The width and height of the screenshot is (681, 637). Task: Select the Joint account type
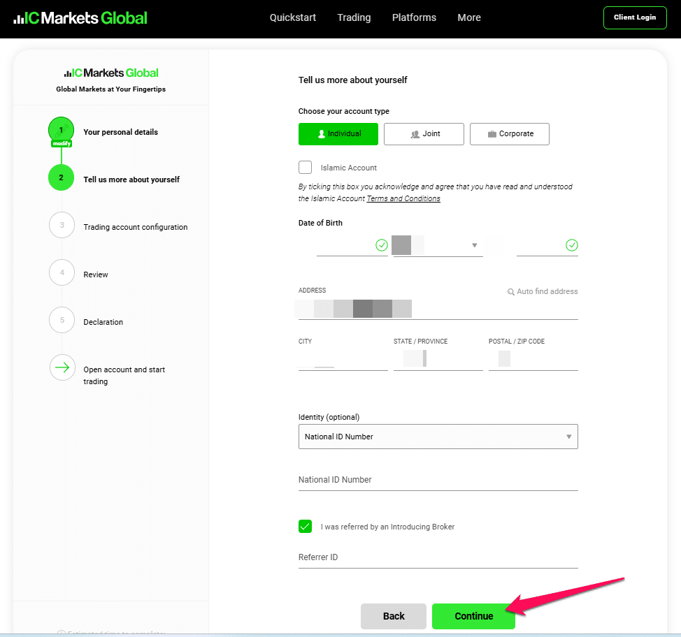coord(424,133)
